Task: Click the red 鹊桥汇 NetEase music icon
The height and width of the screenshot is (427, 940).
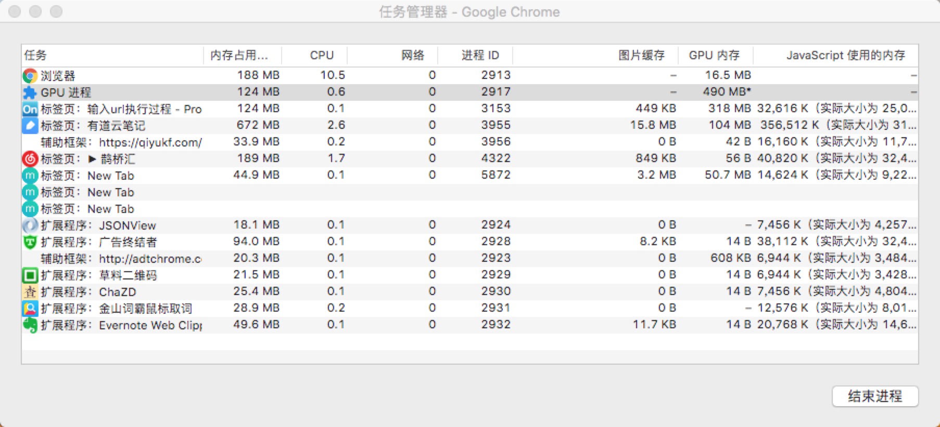Action: tap(30, 159)
